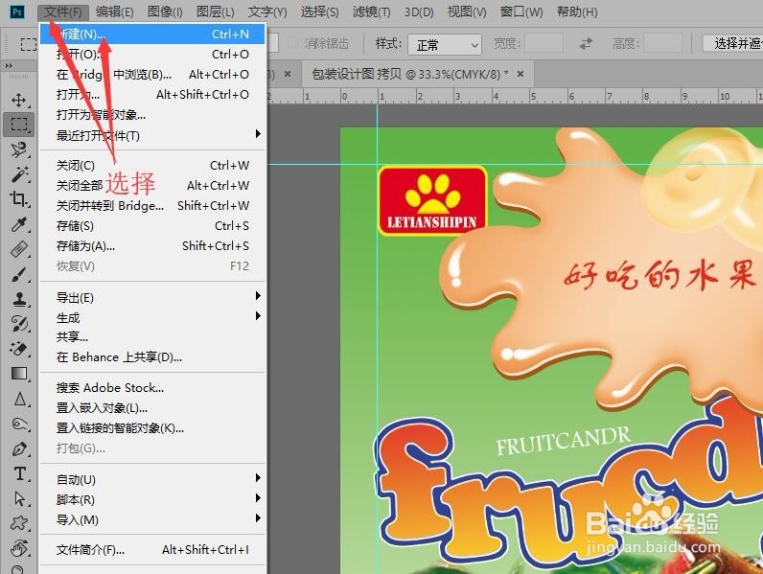The width and height of the screenshot is (763, 574).
Task: Close the 包装设计图 拷贝 document tab
Action: [x=520, y=74]
